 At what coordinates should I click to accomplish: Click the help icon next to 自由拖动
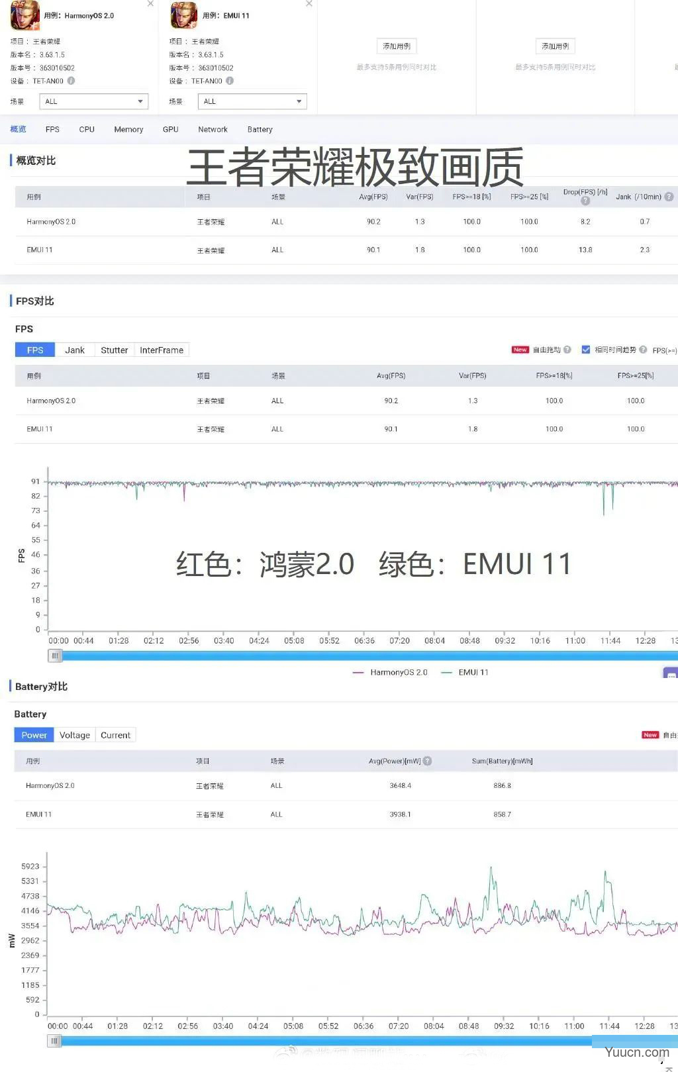567,350
